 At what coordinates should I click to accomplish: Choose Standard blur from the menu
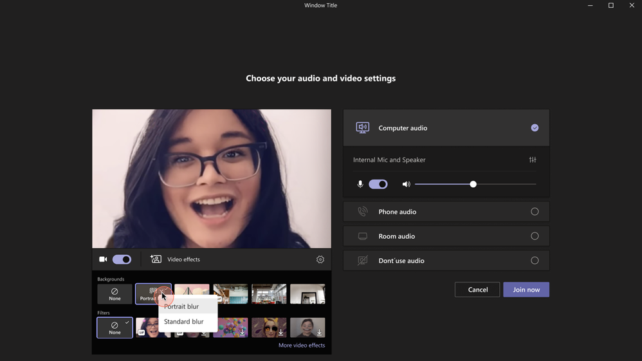pyautogui.click(x=184, y=322)
